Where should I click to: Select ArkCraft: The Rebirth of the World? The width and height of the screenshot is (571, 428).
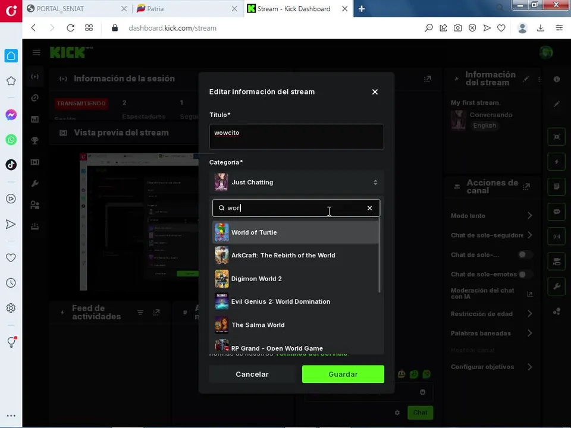(296, 256)
